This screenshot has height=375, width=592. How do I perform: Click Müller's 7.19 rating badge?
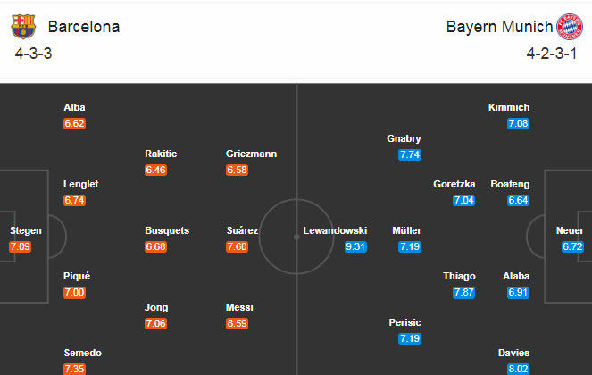tap(410, 246)
